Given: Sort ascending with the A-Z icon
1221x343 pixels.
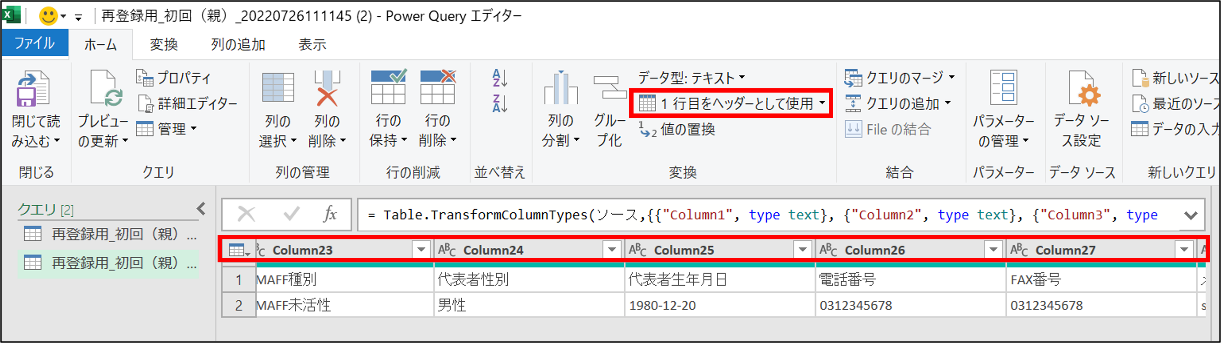Looking at the screenshot, I should coord(500,78).
